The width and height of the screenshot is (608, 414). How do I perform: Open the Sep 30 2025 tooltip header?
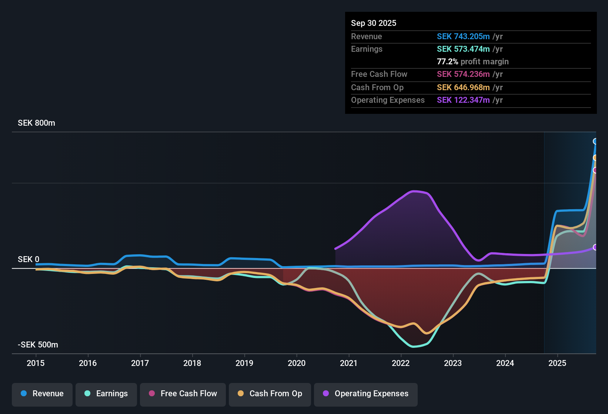tap(374, 23)
